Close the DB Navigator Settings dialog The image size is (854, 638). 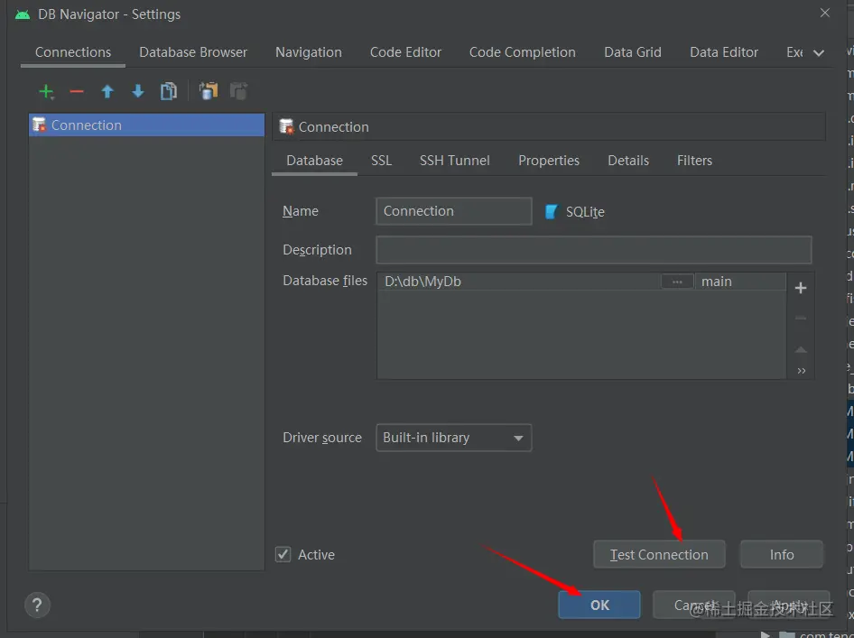[x=825, y=13]
